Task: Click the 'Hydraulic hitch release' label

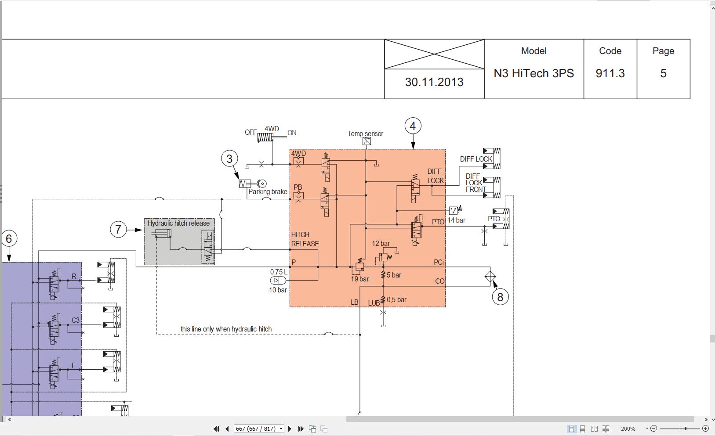Action: 178,223
